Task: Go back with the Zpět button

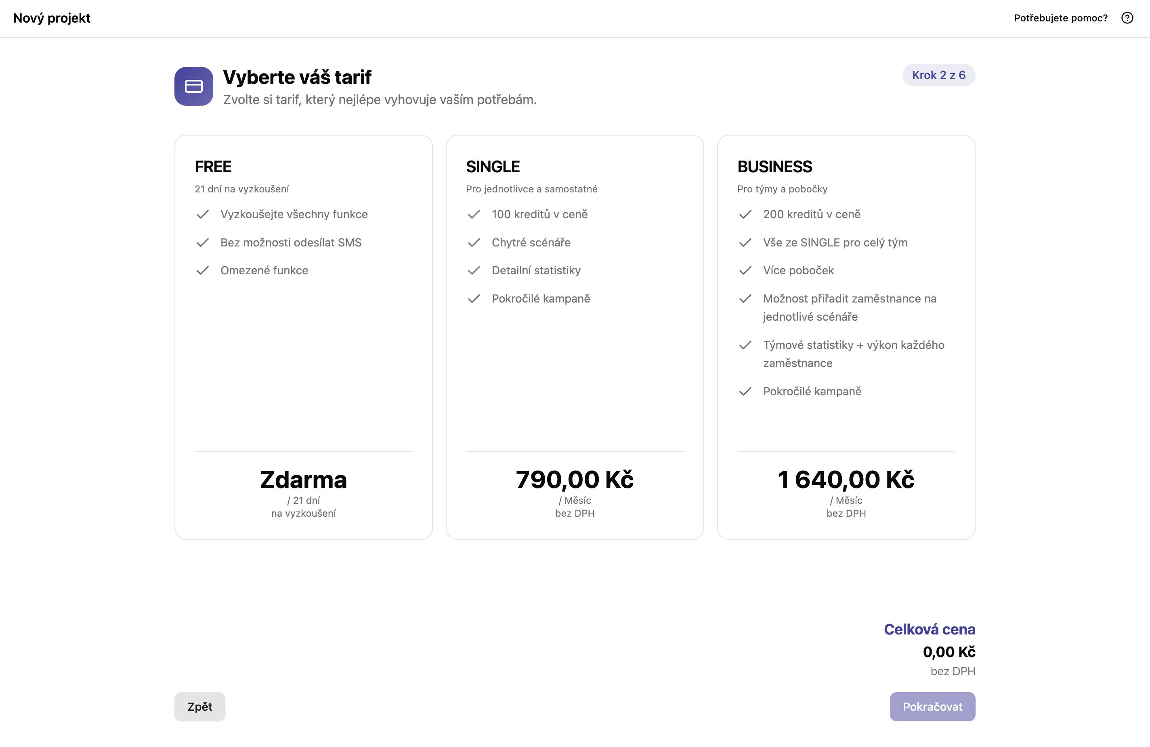Action: point(199,707)
